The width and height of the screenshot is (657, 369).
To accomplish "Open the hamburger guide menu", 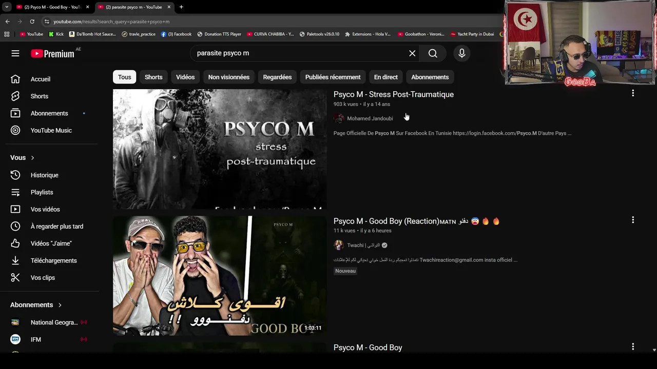I will tap(15, 53).
